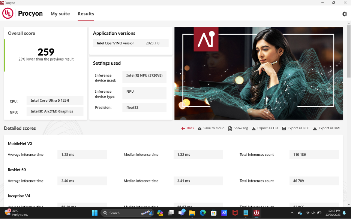351x219 pixels.
Task: Click the red Back arrow icon
Action: coord(183,128)
